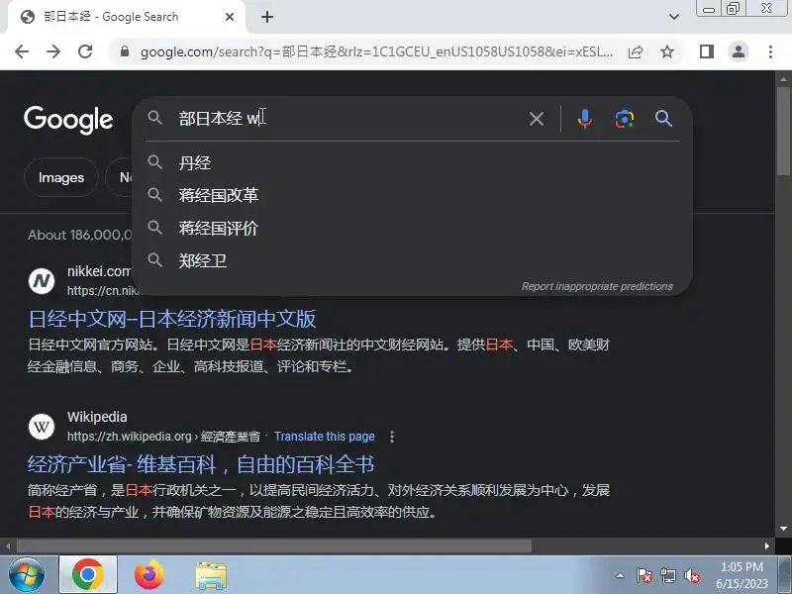Switch to Images results filter
This screenshot has height=594, width=792.
(61, 178)
